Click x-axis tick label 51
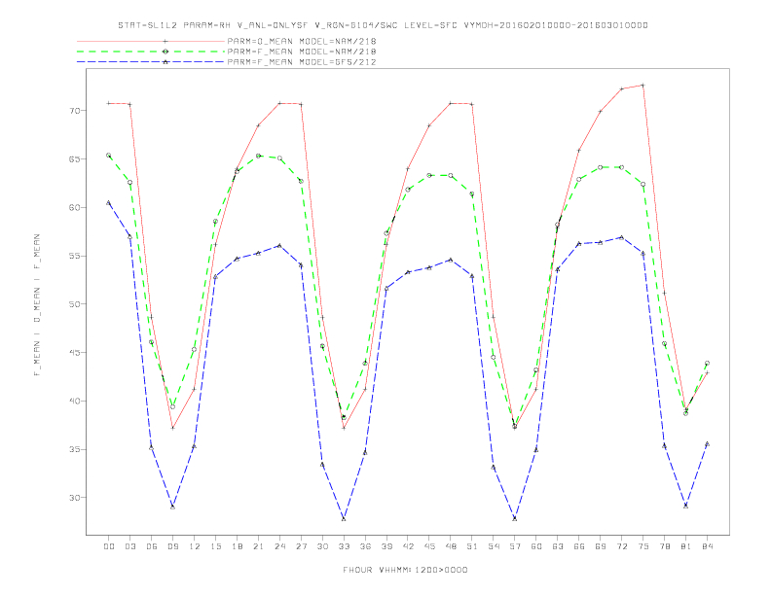This screenshot has height=595, width=771. tap(472, 546)
